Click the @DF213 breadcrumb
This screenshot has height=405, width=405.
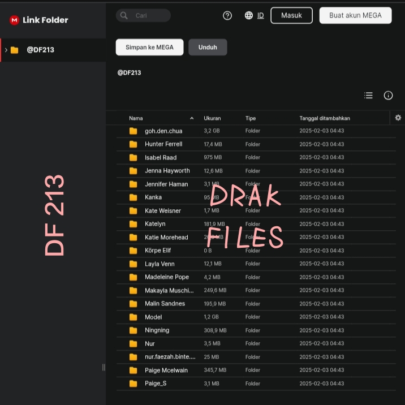[x=129, y=73]
